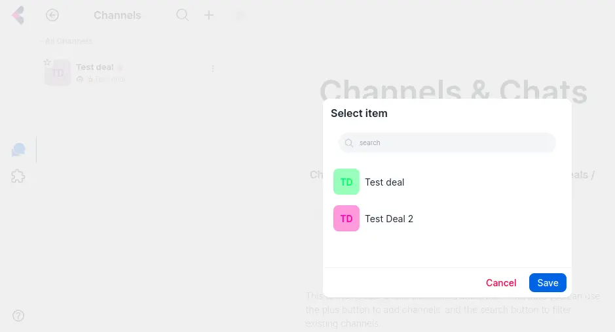Collapse the All Channels section

click(65, 41)
